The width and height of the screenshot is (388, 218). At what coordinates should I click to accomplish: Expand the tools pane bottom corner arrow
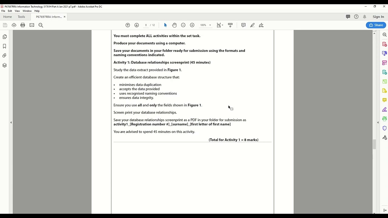(x=385, y=210)
